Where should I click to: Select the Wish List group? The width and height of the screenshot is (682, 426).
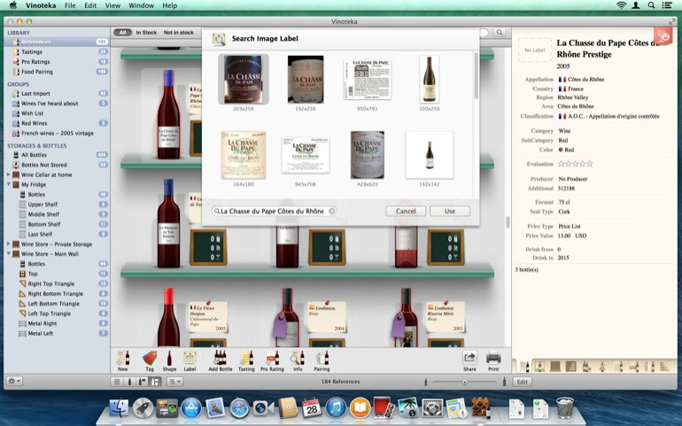57,113
